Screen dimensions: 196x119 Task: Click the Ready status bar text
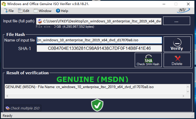(x=7, y=116)
